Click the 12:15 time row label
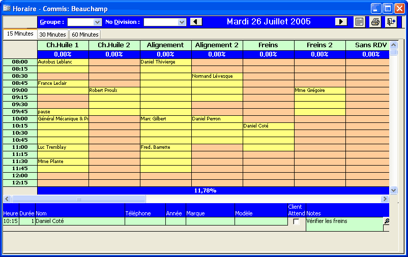 coord(20,183)
